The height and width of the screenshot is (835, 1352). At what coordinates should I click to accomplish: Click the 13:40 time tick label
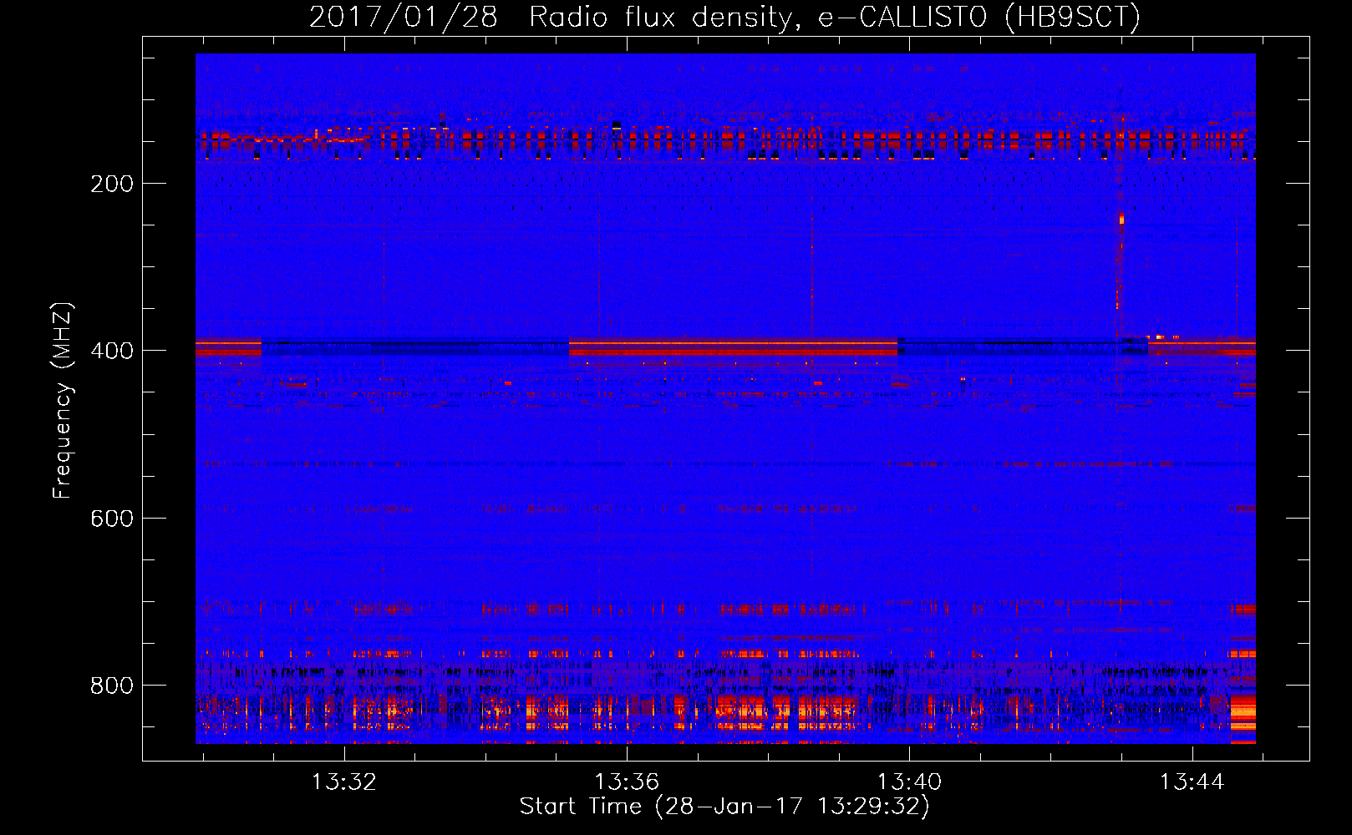pyautogui.click(x=909, y=782)
